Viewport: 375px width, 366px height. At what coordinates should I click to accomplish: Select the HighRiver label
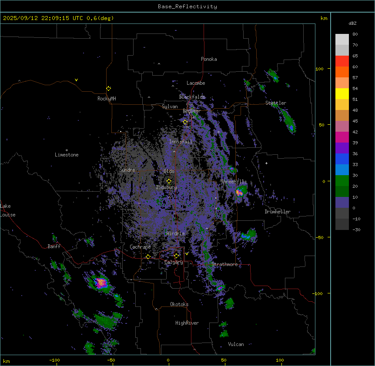point(187,323)
